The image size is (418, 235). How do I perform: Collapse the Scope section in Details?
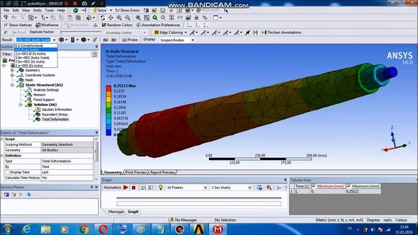tap(2, 139)
